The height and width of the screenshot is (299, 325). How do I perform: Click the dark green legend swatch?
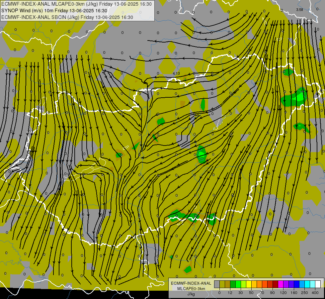click(x=233, y=284)
